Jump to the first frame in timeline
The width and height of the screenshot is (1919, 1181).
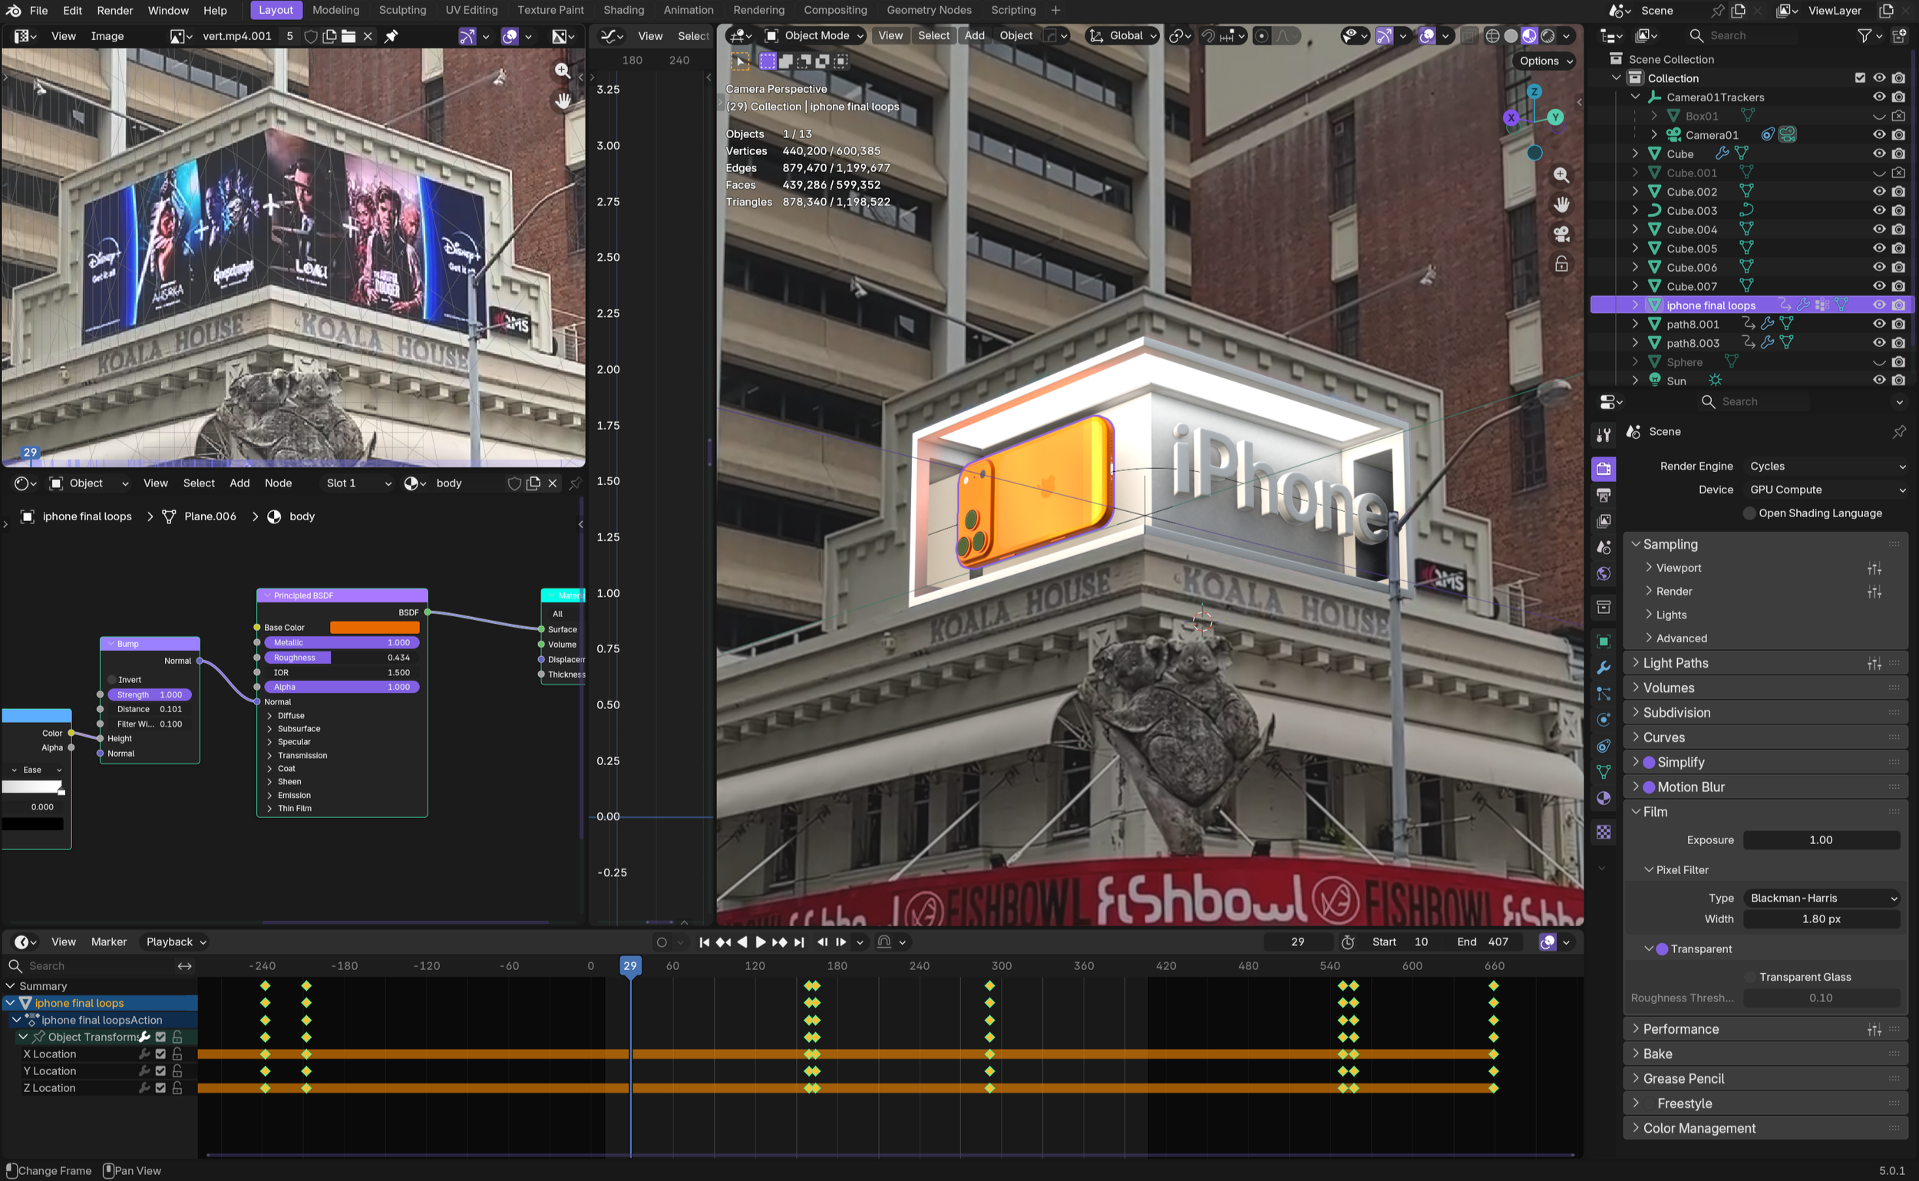tap(704, 942)
